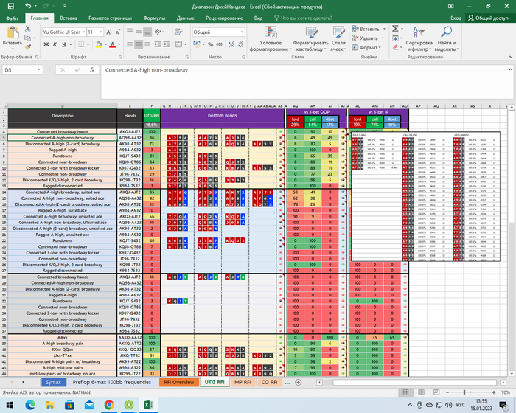Open Сортировка и фильтр dropdown
This screenshot has height=413, width=516.
point(419,39)
